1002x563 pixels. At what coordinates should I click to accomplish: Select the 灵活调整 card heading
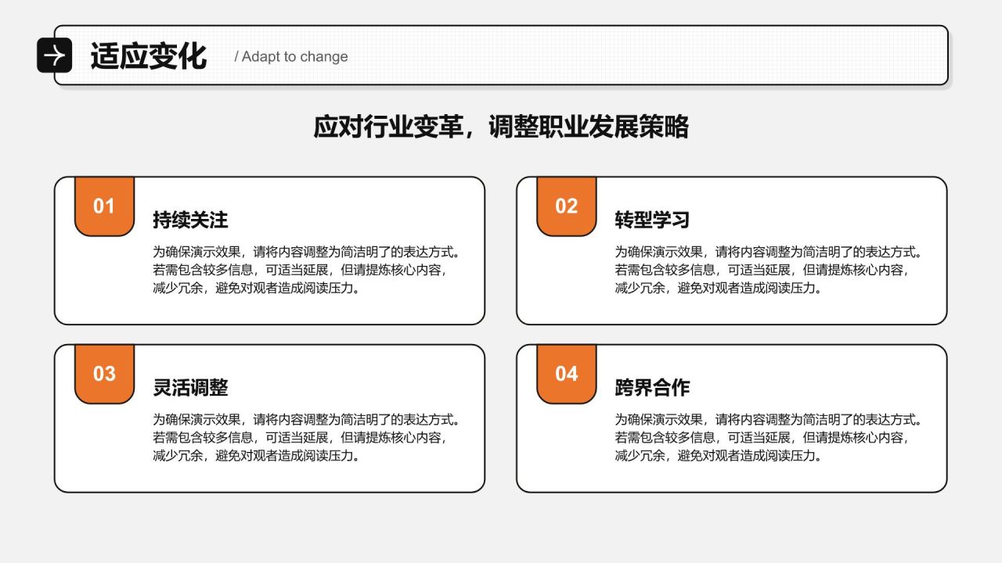click(x=190, y=388)
